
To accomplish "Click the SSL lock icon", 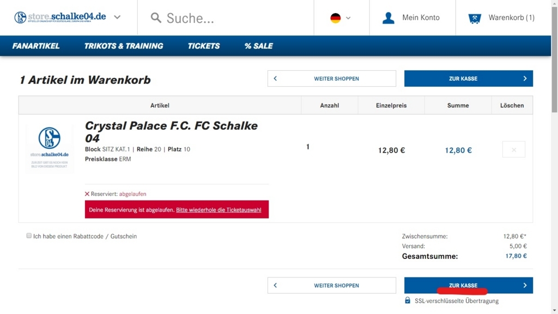I will [x=408, y=300].
